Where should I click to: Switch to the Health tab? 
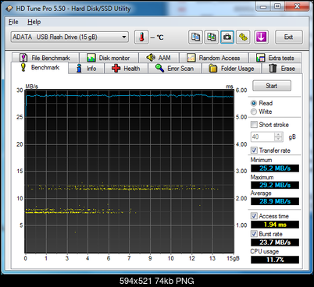pyautogui.click(x=126, y=69)
